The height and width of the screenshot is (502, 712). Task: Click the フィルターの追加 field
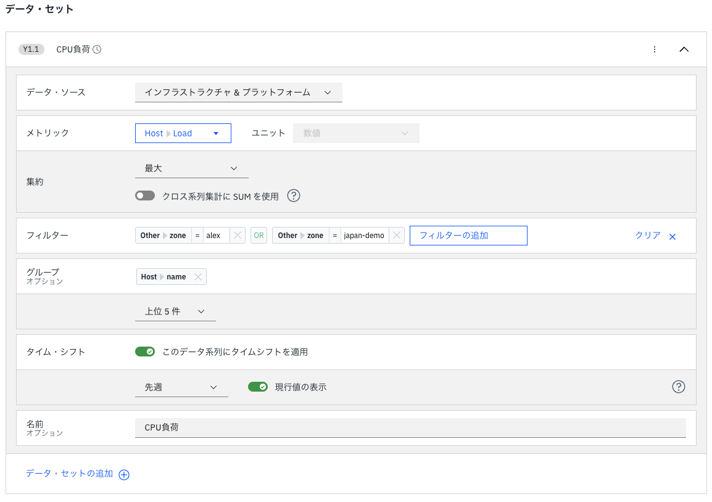(468, 236)
